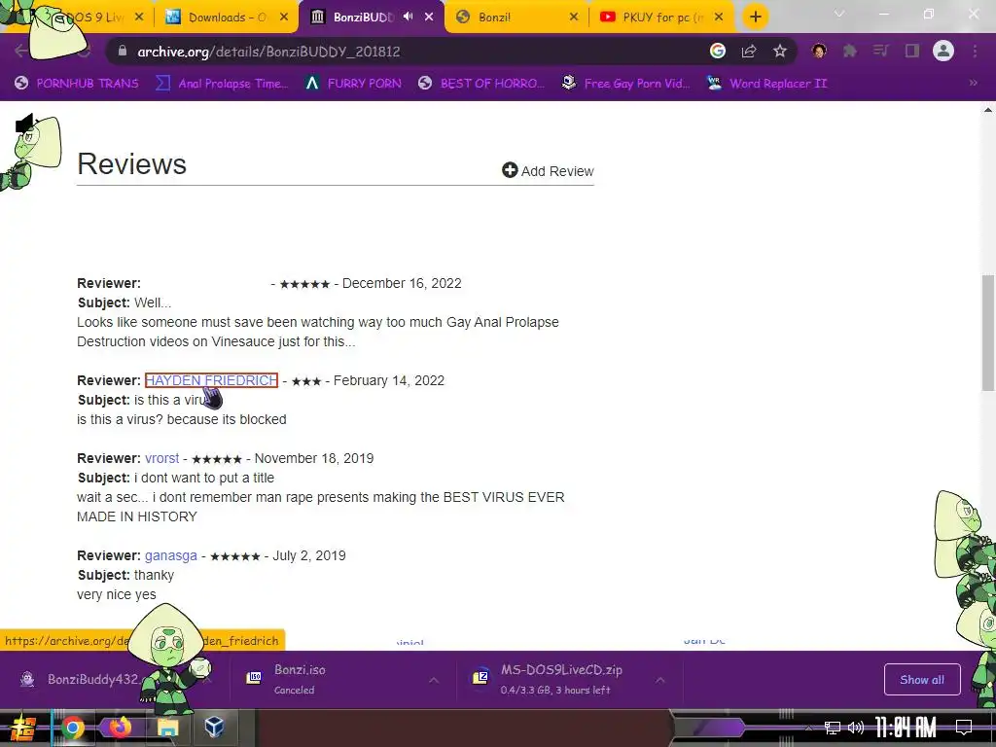Open reviewer vrorst's profile link

tap(162, 458)
